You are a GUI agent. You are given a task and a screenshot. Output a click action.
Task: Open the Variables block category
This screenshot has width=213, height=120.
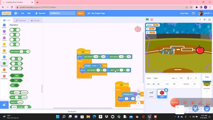pyautogui.click(x=4, y=71)
